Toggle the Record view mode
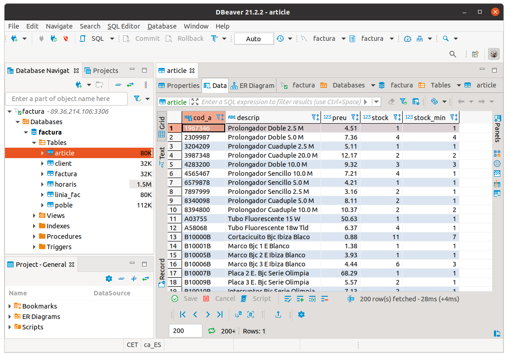 (x=162, y=273)
